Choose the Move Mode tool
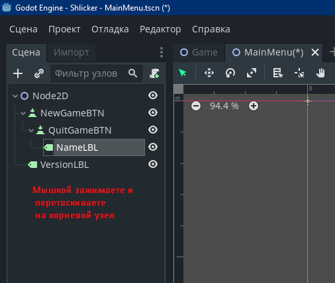This screenshot has height=283, width=335. point(209,73)
